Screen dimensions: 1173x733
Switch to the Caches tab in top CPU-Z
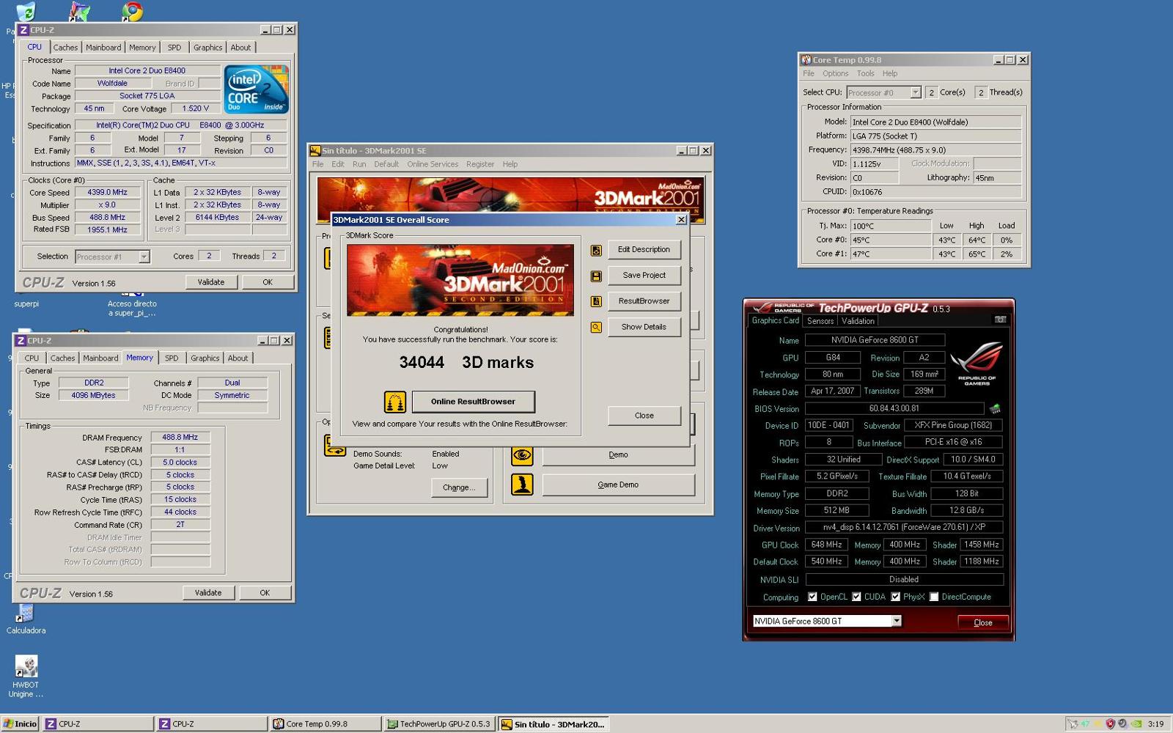pos(65,48)
